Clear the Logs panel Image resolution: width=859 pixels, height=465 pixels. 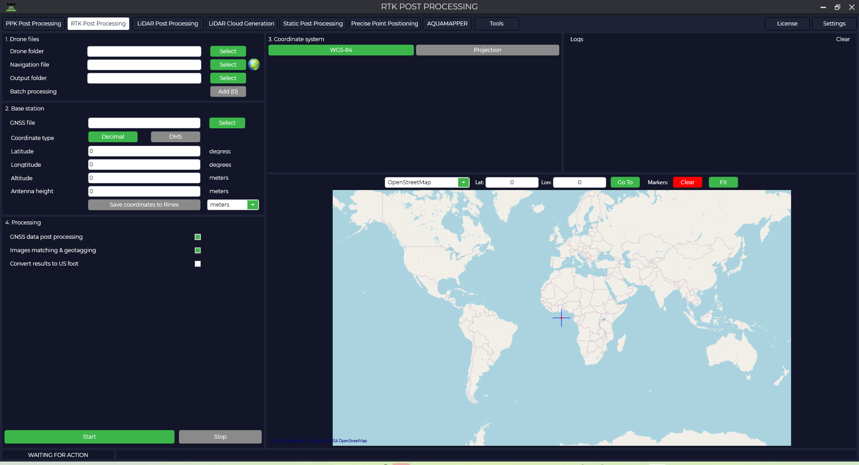point(843,39)
